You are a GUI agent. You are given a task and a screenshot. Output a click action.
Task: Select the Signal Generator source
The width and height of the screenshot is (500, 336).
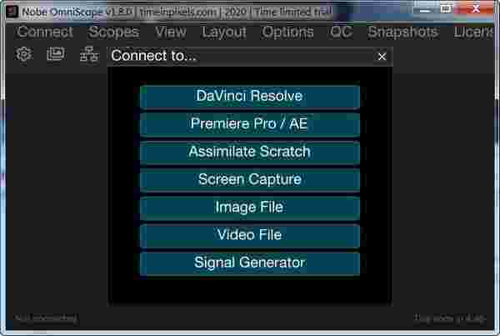[x=250, y=263]
